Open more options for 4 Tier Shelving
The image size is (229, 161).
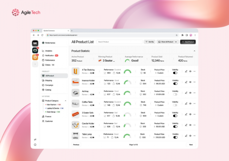coord(195,71)
